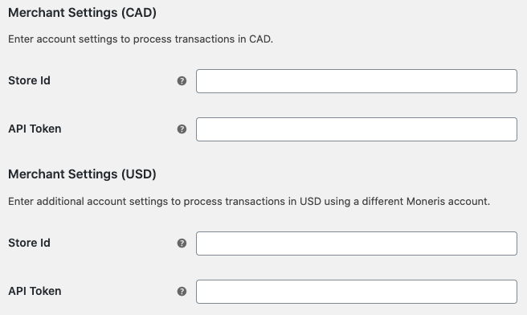This screenshot has width=527, height=315.
Task: Show the question mark hint for Canadian Store Id
Action: point(182,81)
